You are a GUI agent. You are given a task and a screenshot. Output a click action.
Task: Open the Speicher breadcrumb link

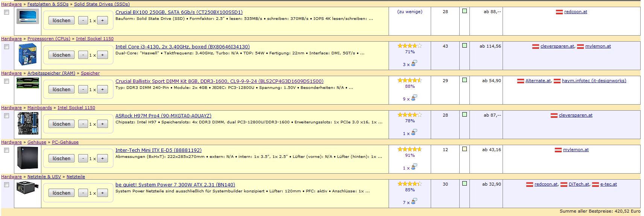coord(90,73)
